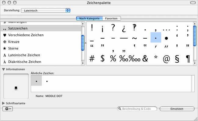Select the at sign @ character

coord(166,59)
